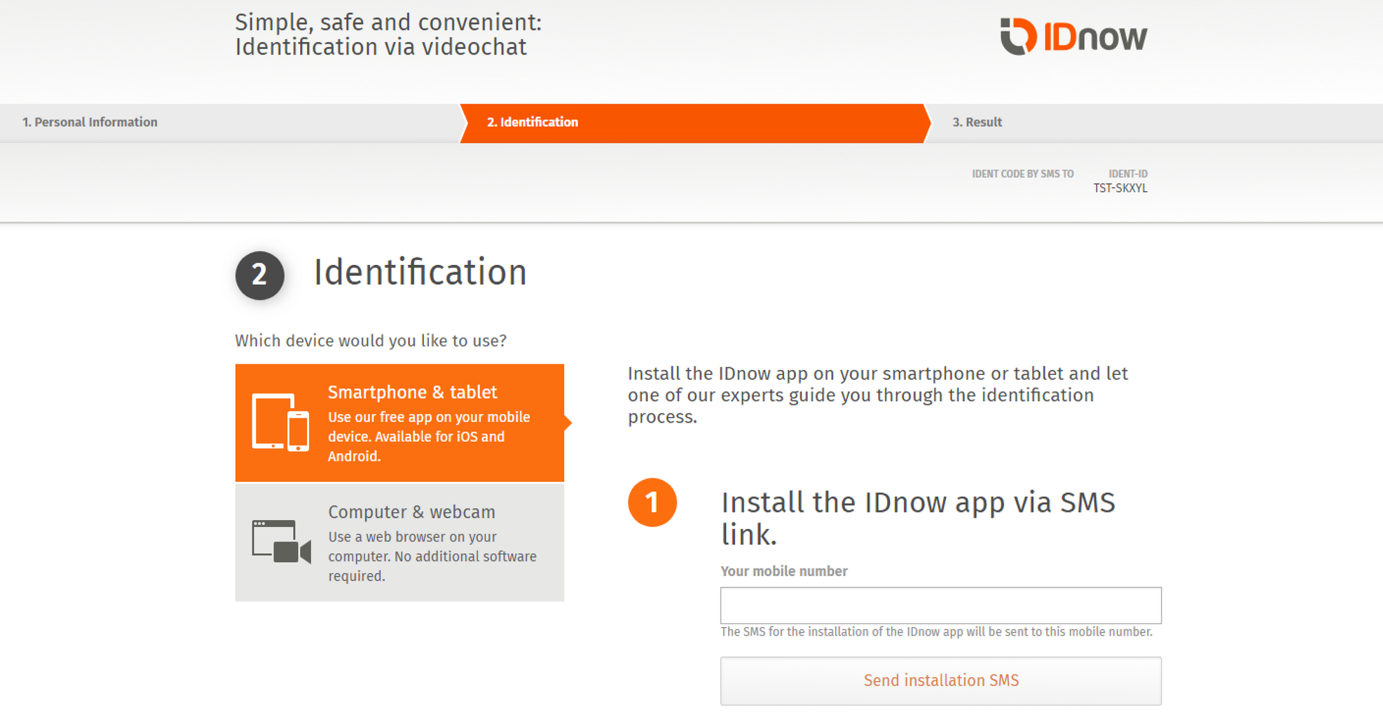Focus the Your mobile number field
1383x713 pixels.
(x=940, y=605)
